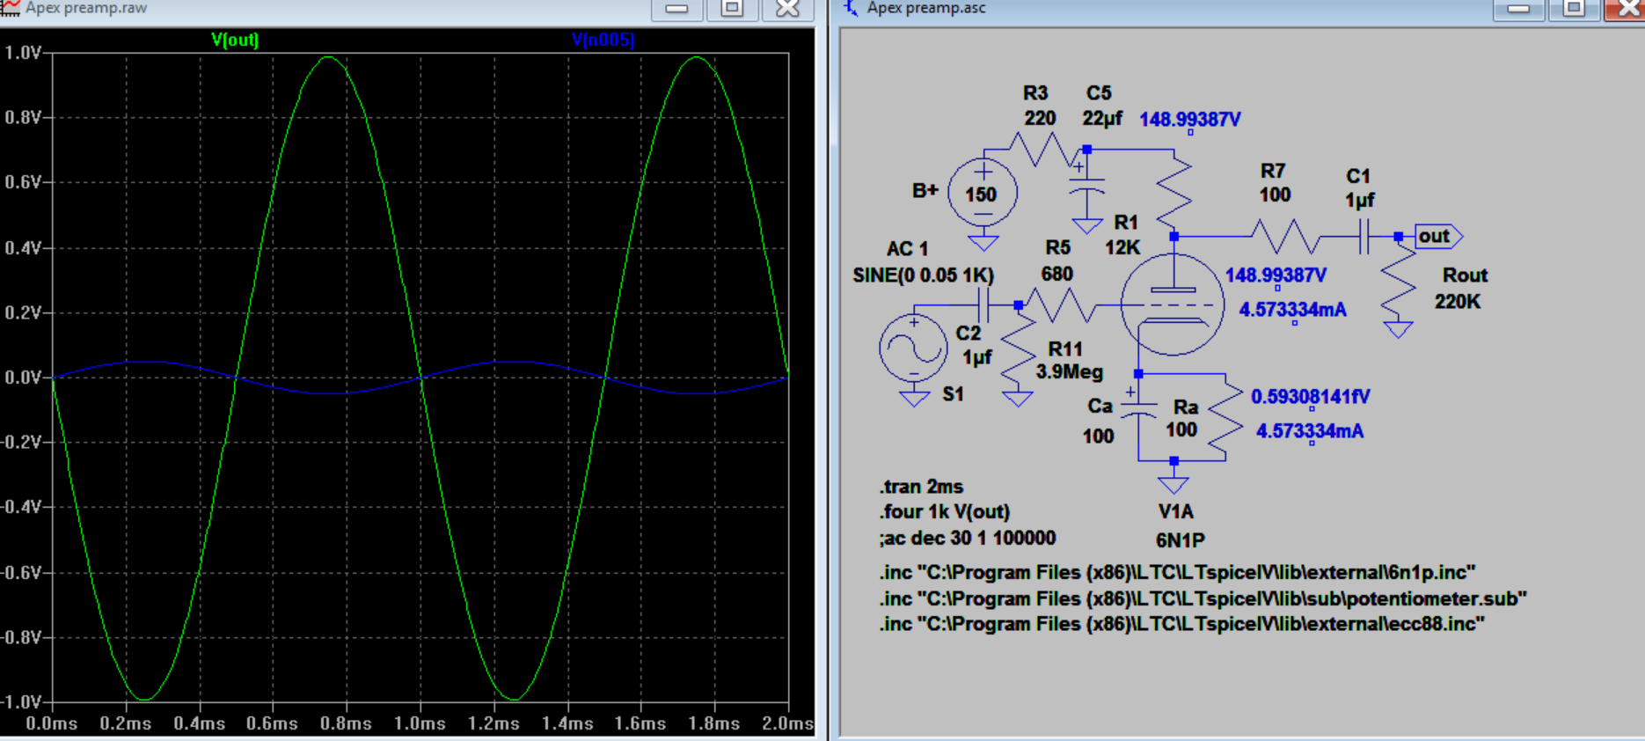1645x741 pixels.
Task: Maximize the Apex preamp.asc schematic window
Action: click(1574, 9)
